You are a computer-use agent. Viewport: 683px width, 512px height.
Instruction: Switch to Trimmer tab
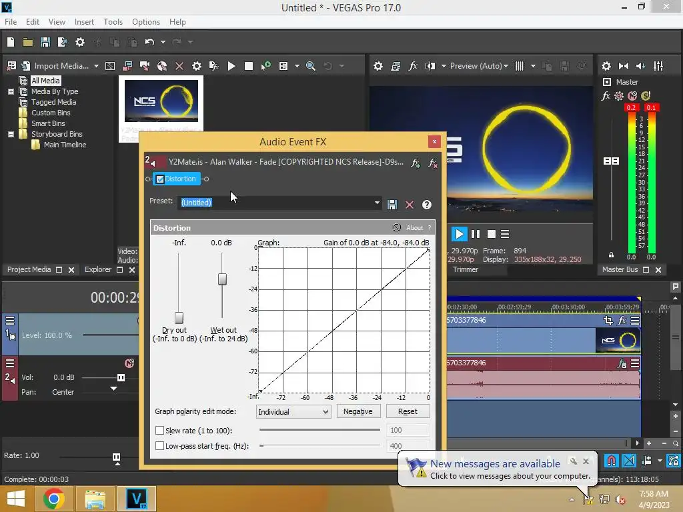pos(465,269)
